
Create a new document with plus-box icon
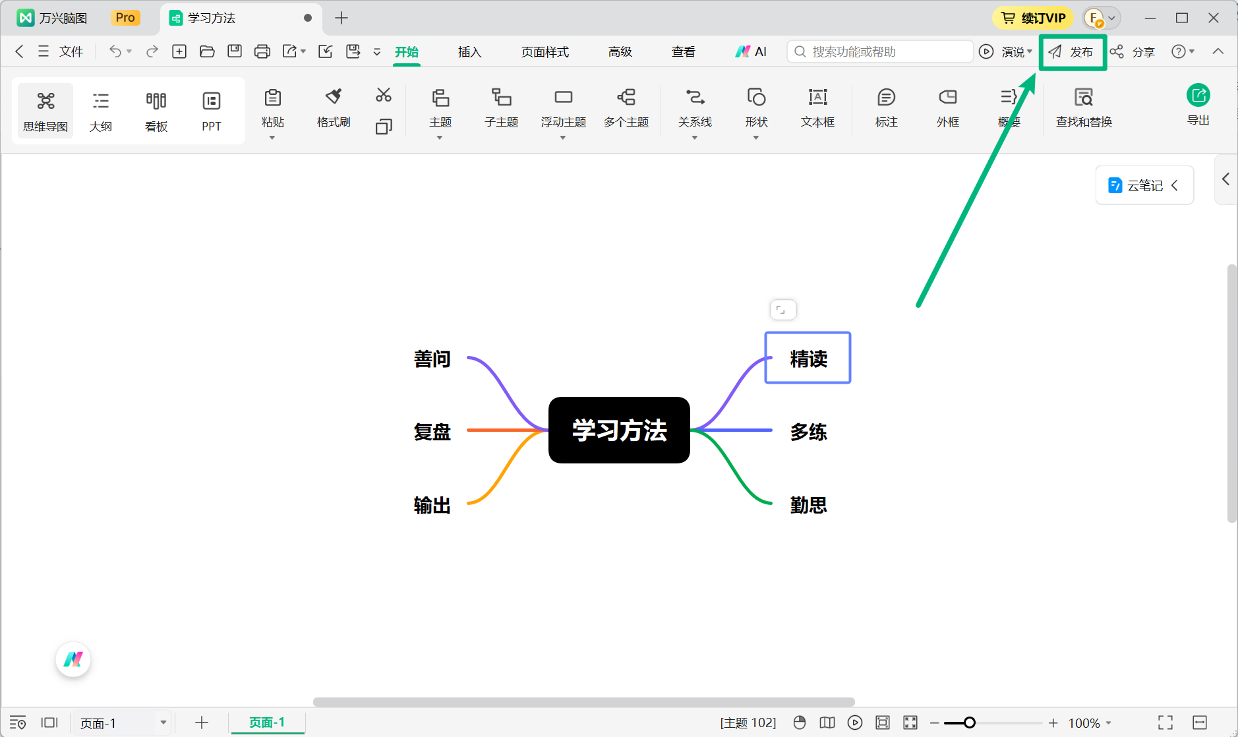coord(179,51)
